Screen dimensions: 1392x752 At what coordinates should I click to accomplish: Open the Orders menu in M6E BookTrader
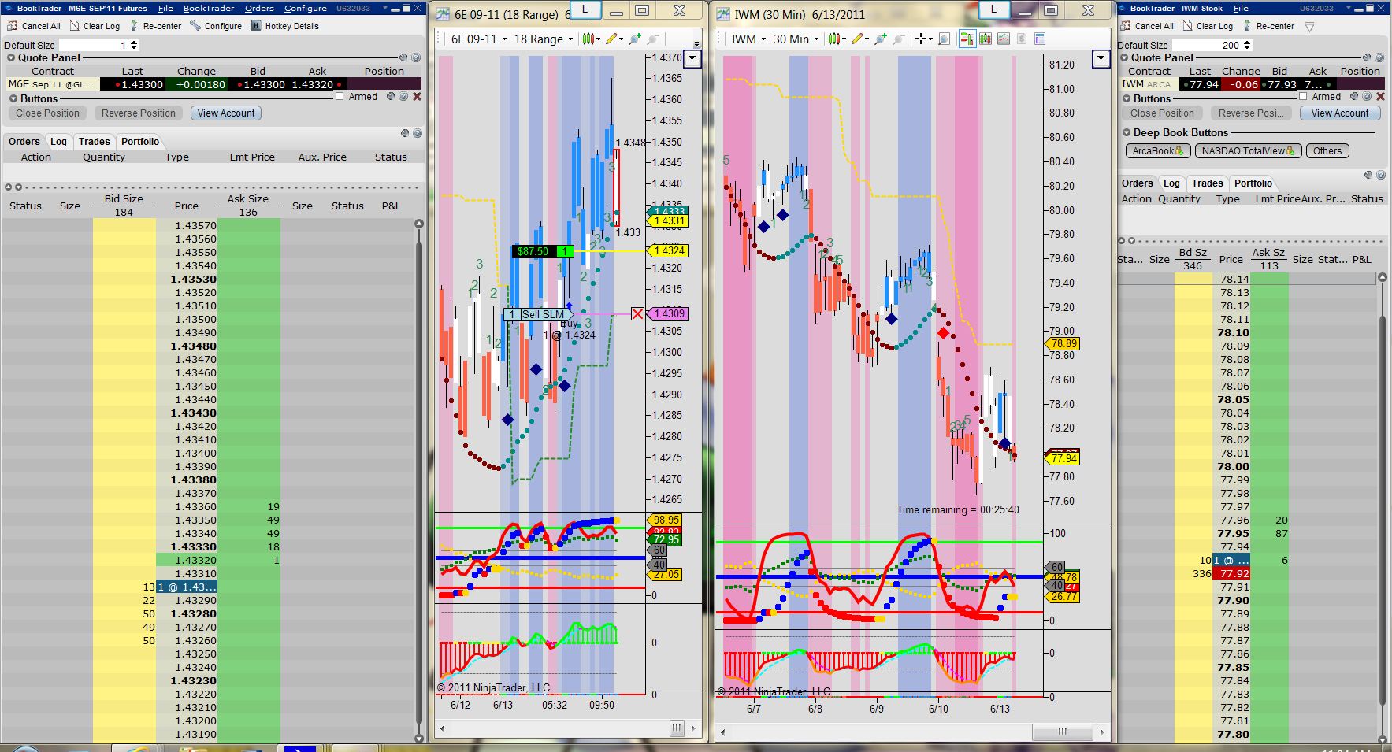click(259, 8)
